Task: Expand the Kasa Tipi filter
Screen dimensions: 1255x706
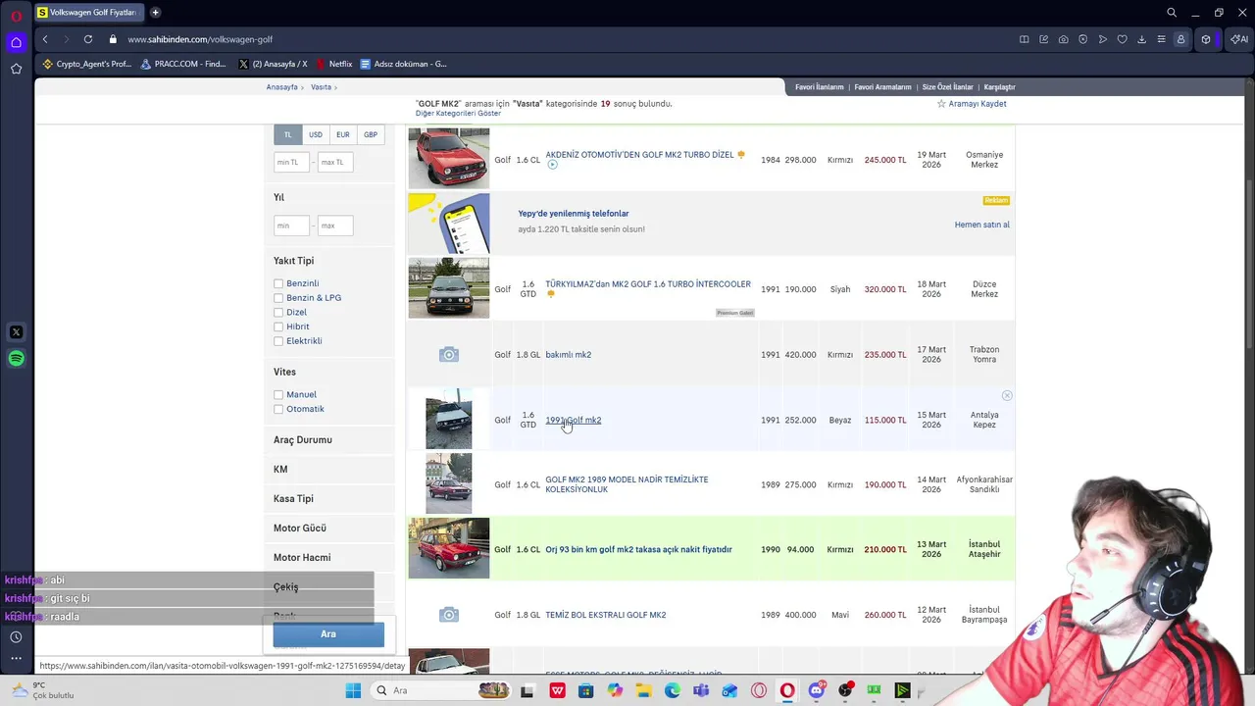Action: (293, 499)
